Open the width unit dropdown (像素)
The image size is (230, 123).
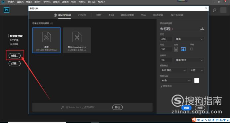click(189, 39)
